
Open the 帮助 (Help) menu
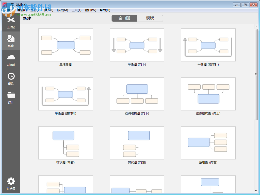105,10
